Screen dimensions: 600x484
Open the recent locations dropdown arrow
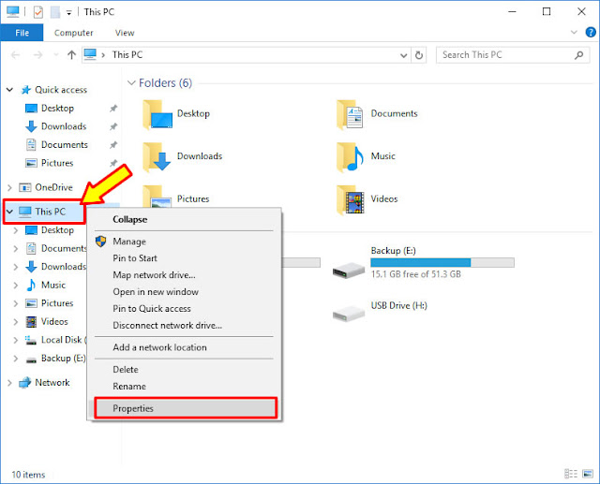56,55
